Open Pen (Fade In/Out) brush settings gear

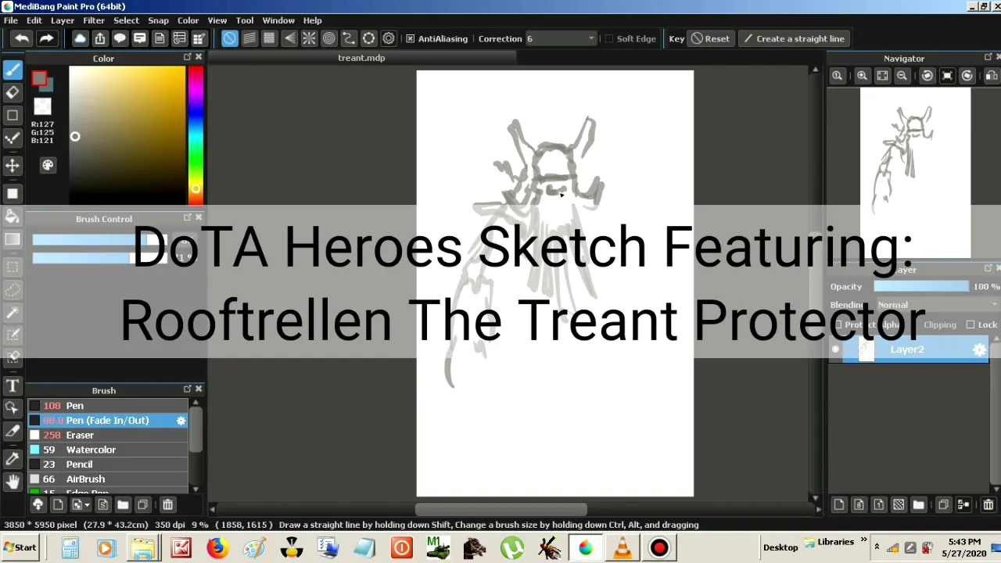181,421
